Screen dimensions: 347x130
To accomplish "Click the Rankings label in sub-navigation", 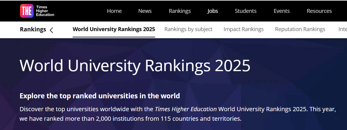I will coord(33,29).
